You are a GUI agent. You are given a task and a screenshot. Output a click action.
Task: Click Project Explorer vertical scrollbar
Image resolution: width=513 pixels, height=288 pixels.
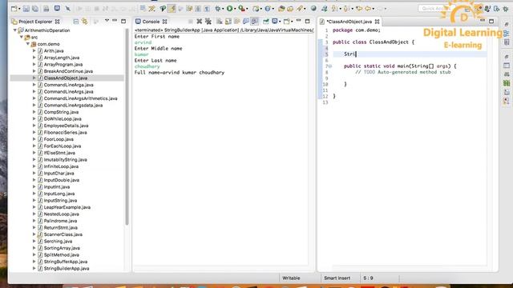pos(127,126)
